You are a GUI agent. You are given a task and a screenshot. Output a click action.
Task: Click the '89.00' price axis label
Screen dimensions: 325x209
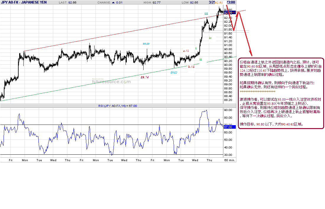(228, 84)
